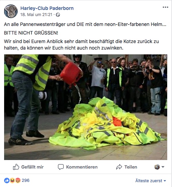
Task: Click the public globe privacy icon
Action: 58,15
